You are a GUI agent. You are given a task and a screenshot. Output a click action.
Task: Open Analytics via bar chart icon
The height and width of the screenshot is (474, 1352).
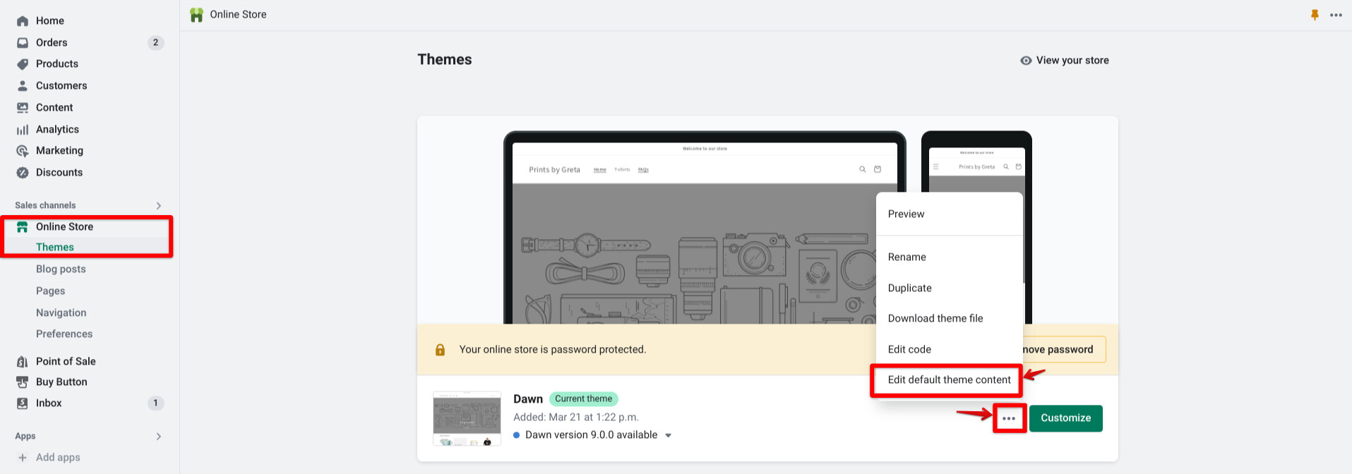[x=23, y=130]
